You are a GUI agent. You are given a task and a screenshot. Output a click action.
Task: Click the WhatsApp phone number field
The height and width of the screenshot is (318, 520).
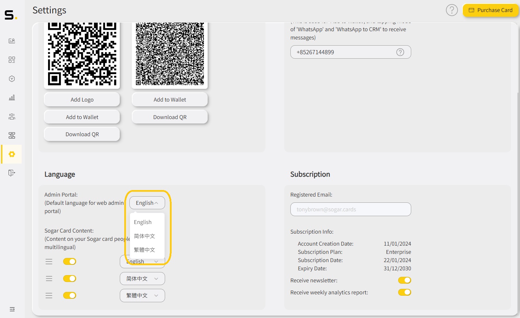coord(351,52)
